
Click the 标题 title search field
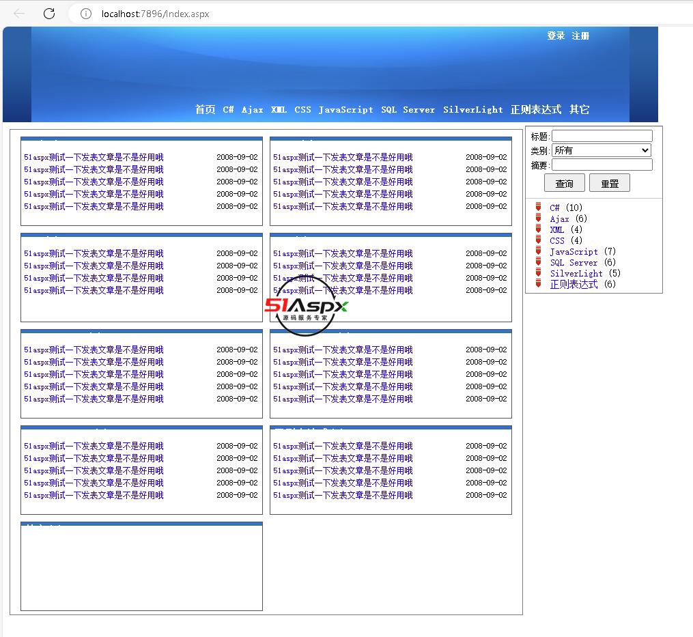tap(602, 136)
